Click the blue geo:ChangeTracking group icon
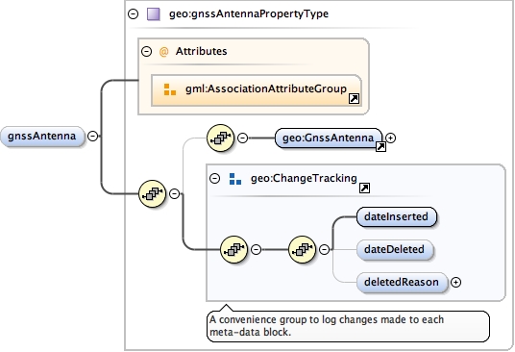This screenshot has width=515, height=352. (x=235, y=179)
